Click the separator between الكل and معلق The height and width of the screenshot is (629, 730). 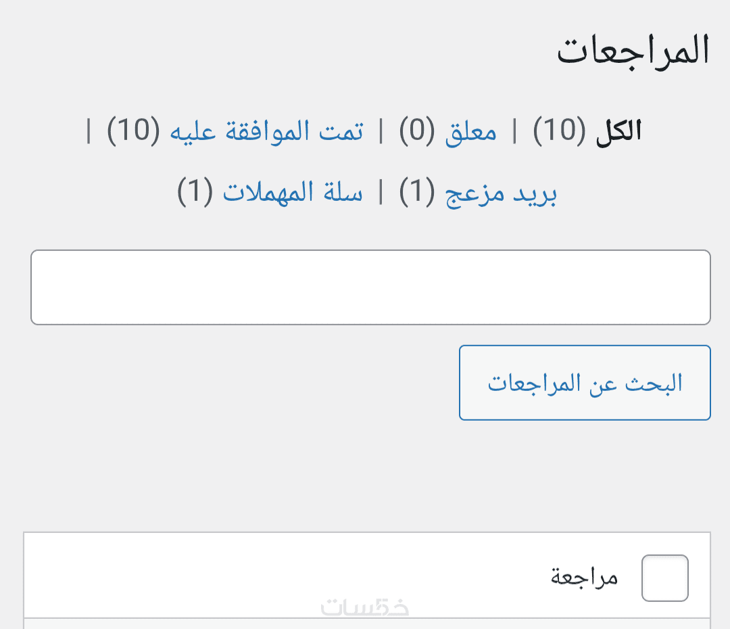tap(515, 131)
